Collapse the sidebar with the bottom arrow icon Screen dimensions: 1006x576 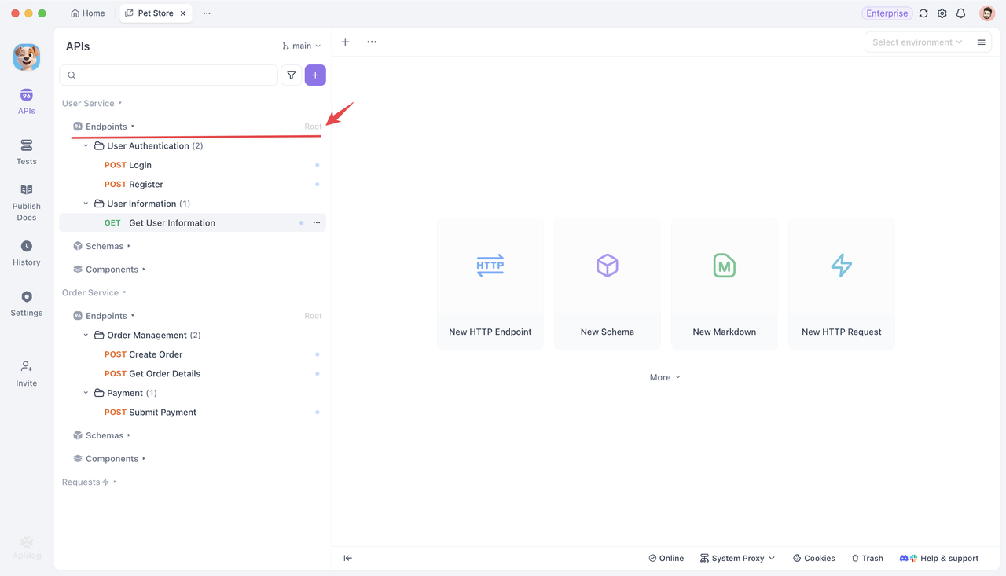pyautogui.click(x=347, y=558)
